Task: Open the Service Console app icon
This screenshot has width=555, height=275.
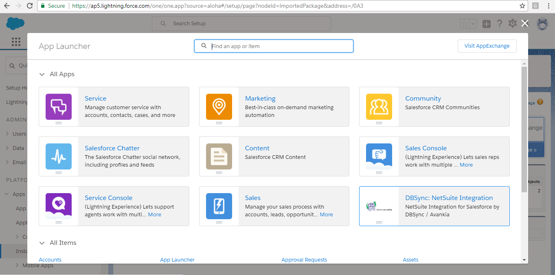Action: [58, 206]
